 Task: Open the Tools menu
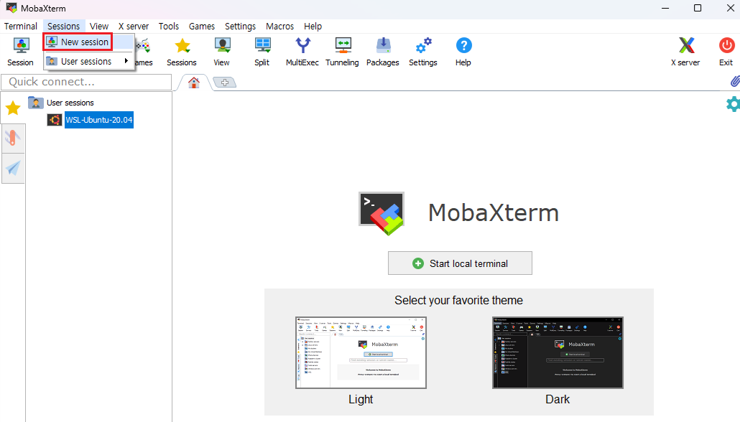[169, 27]
